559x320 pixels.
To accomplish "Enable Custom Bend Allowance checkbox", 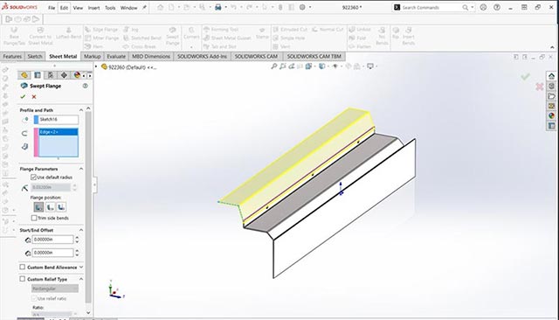I will [x=23, y=267].
